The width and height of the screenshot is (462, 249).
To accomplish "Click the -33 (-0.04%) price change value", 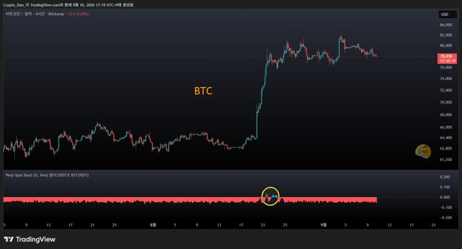I will (x=77, y=14).
